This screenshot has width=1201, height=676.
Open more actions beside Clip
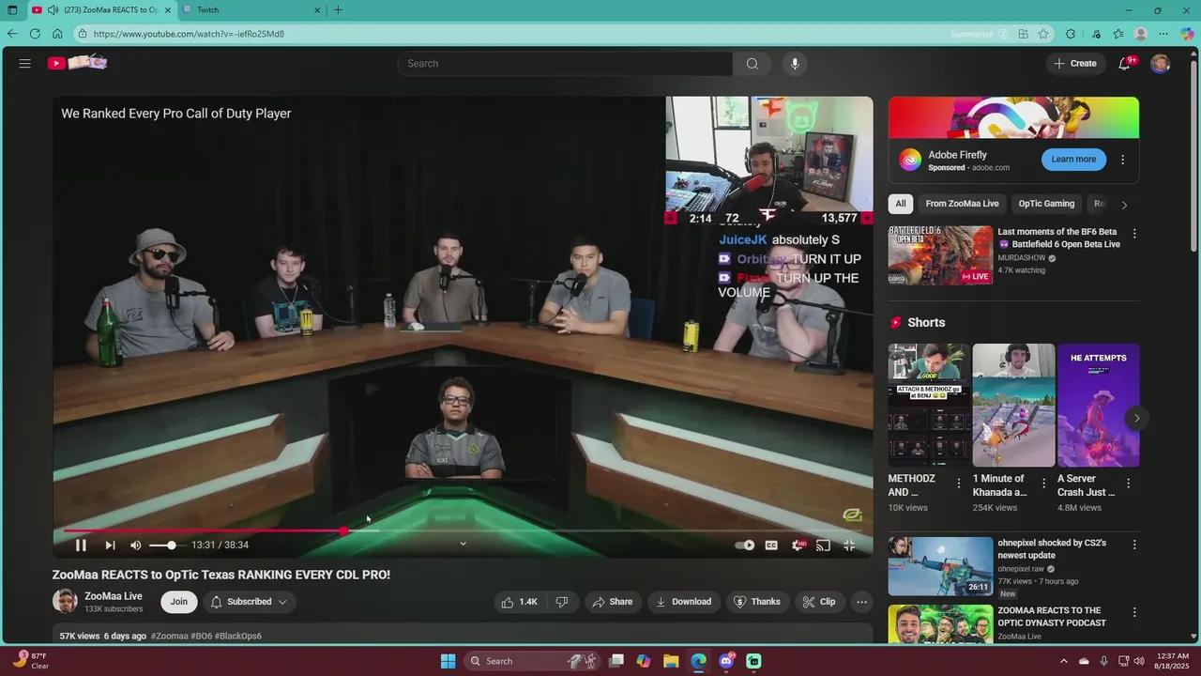coord(861,602)
